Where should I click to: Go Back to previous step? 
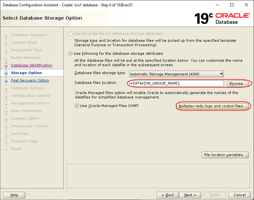(x=168, y=195)
